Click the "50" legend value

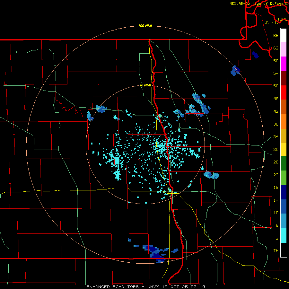[276, 86]
